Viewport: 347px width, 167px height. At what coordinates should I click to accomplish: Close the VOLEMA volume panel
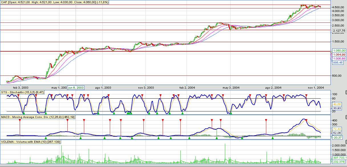tap(346, 142)
